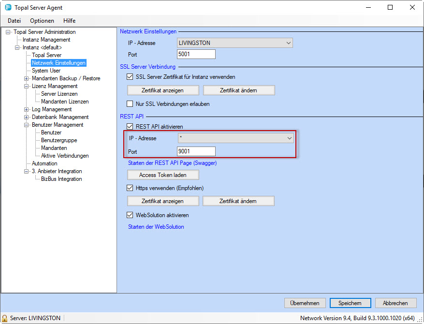Click the lock icon in status bar
The height and width of the screenshot is (324, 424).
coord(5,318)
